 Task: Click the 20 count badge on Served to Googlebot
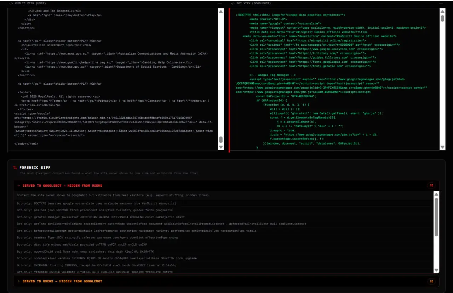pyautogui.click(x=431, y=185)
